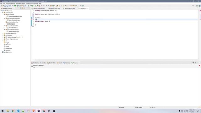Click the volume icon in system tray
Screen dimensions: 201x113
tap(187, 111)
